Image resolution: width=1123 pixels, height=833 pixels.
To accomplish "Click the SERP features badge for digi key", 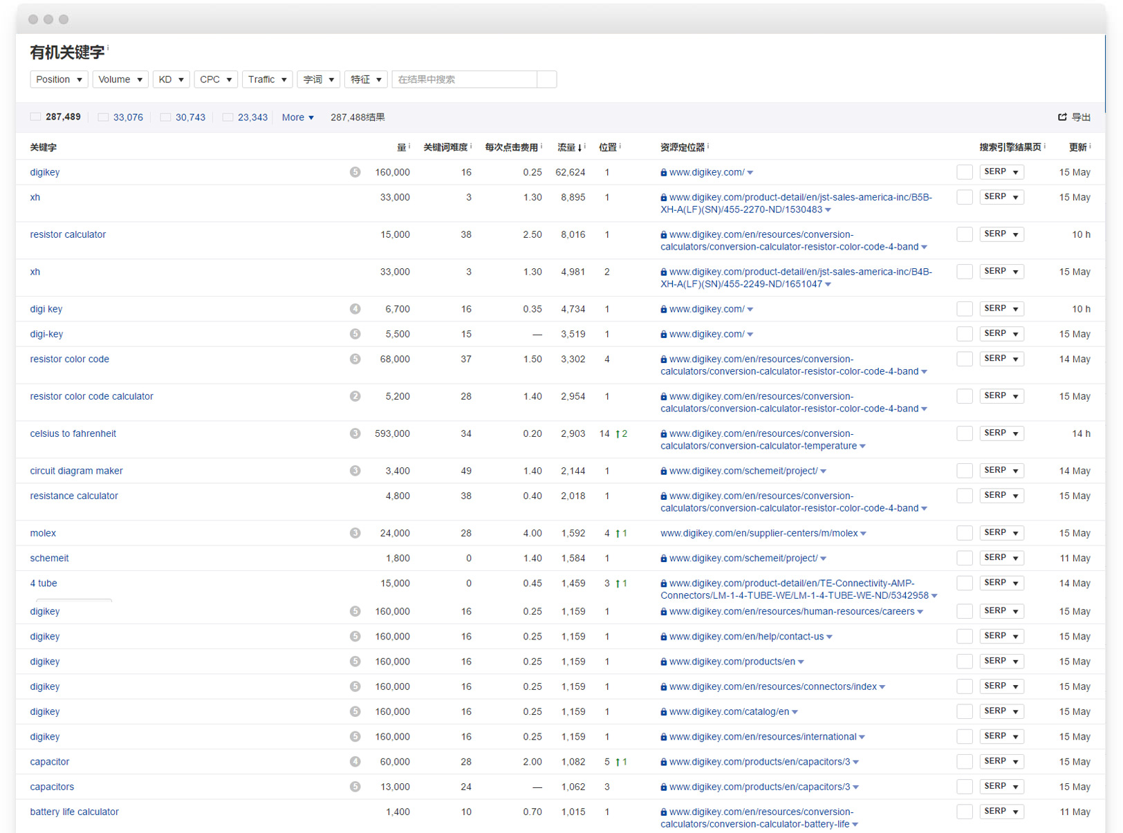I will tap(355, 309).
